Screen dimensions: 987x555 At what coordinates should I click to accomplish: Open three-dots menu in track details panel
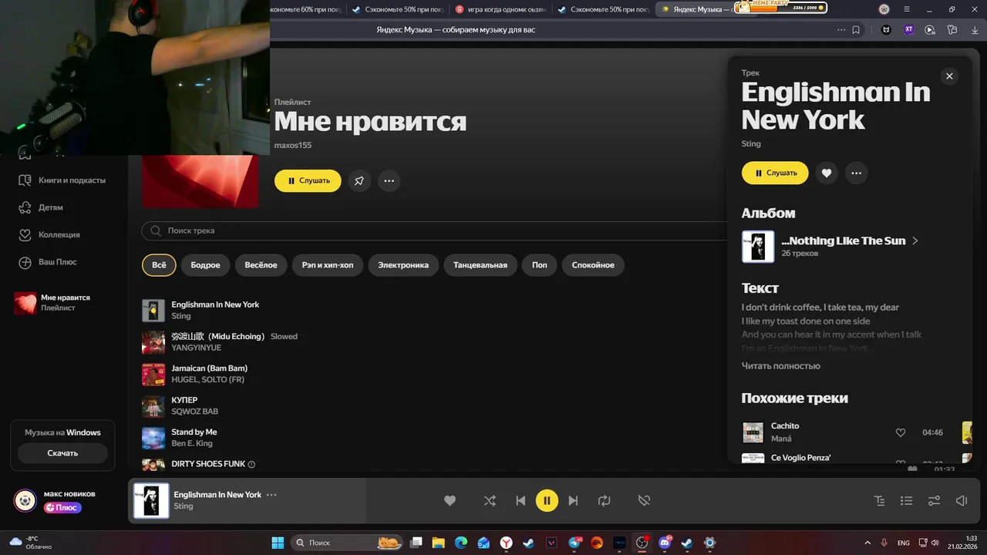point(856,173)
